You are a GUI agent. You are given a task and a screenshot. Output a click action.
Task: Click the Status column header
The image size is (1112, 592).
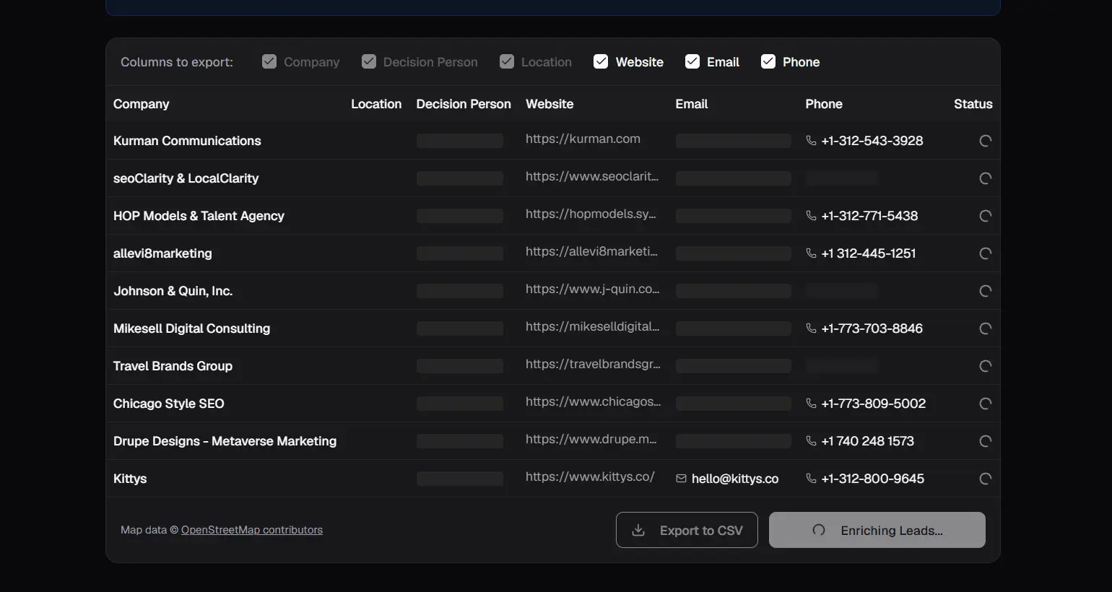pos(973,104)
